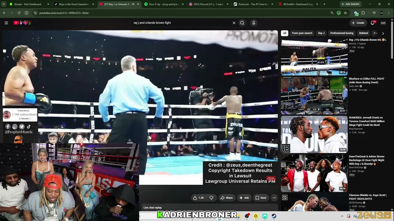394x221 pixels.
Task: Click the address bar URL
Action: pyautogui.click(x=64, y=13)
